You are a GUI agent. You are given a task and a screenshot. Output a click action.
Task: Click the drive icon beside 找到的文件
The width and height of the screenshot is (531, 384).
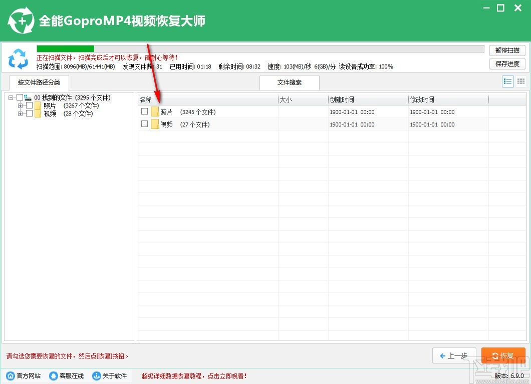click(x=28, y=97)
